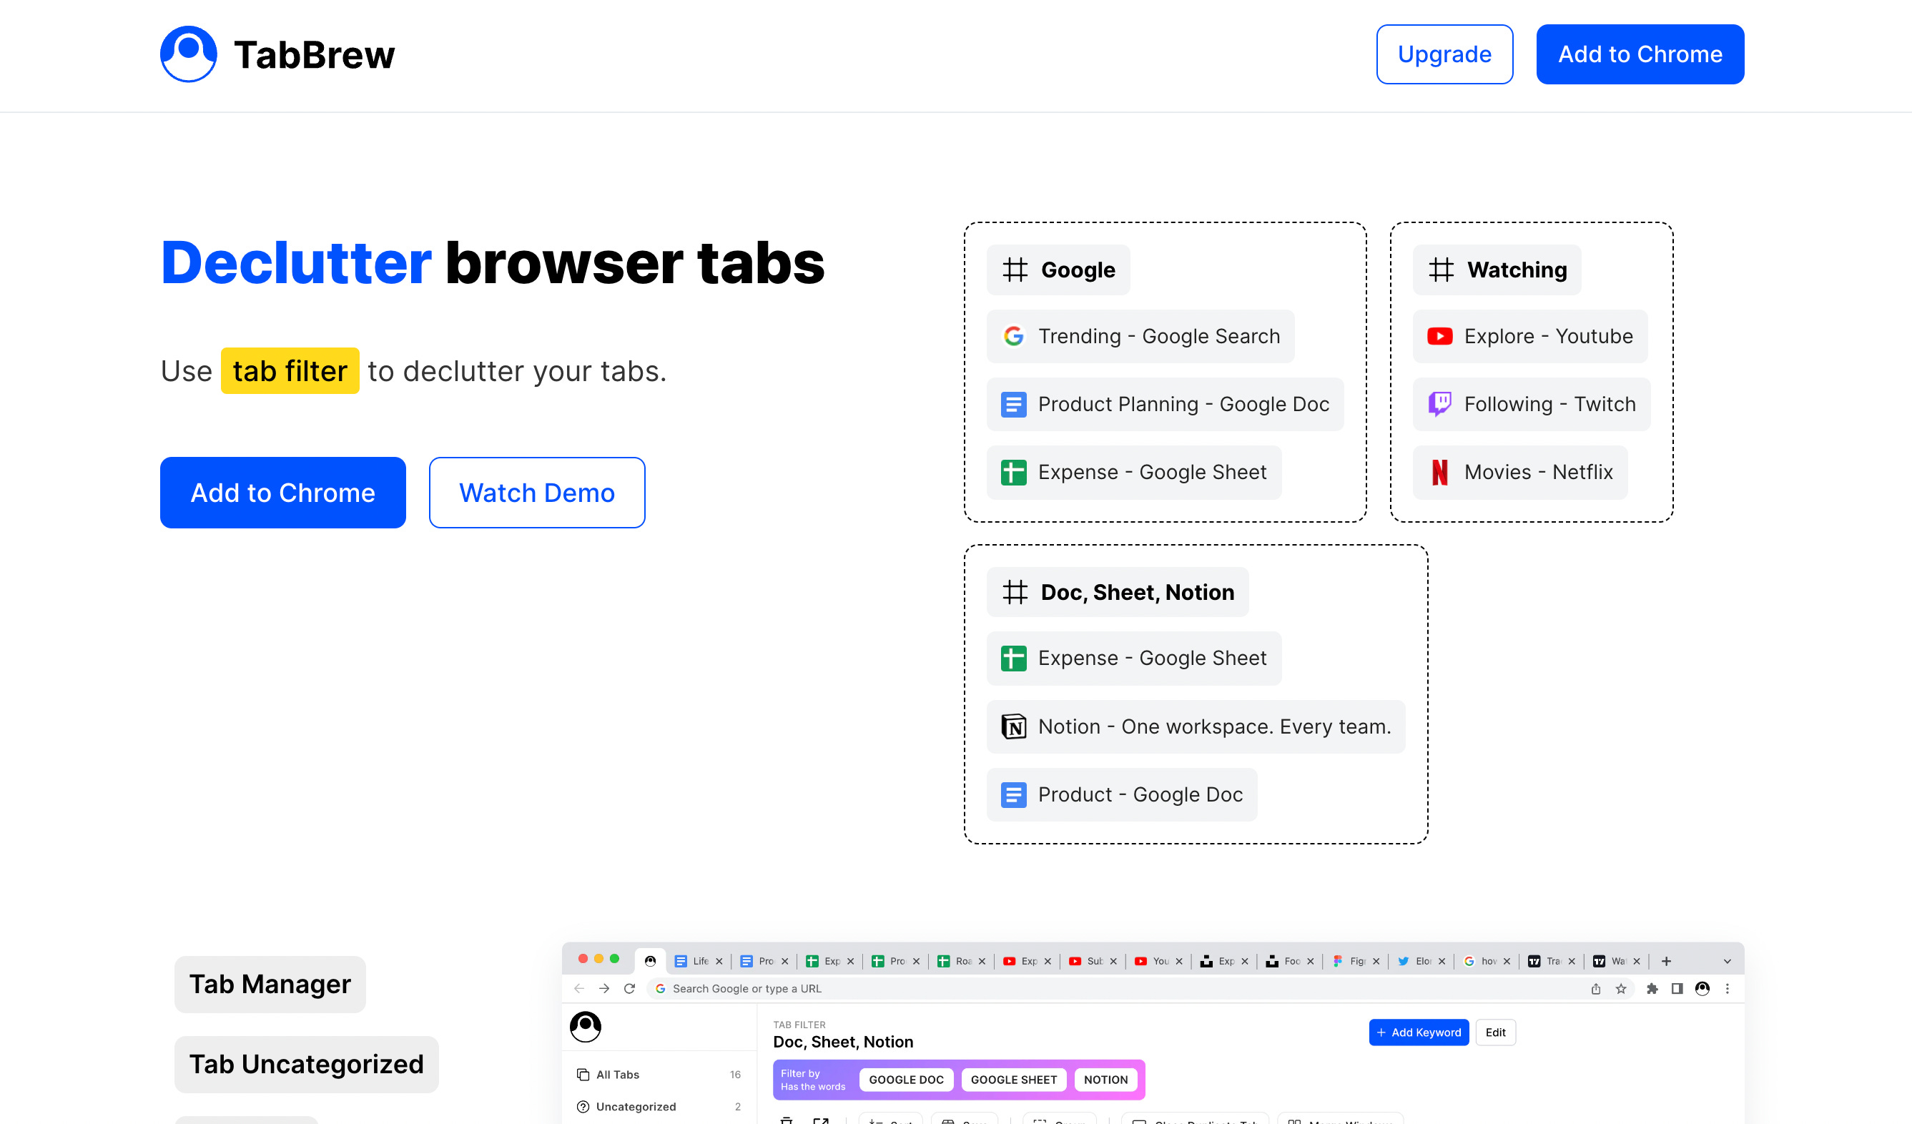This screenshot has width=1912, height=1124.
Task: Click the Add to Chrome button
Action: coord(283,493)
